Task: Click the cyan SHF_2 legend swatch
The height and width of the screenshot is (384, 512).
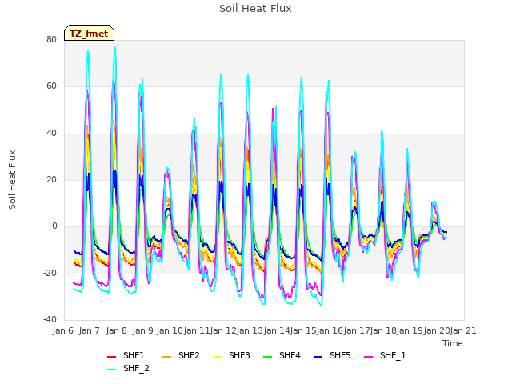Action: pos(112,370)
